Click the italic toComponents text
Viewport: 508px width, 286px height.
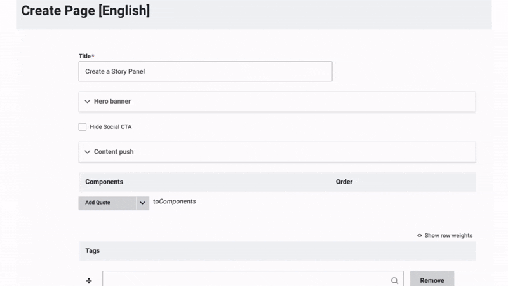174,201
